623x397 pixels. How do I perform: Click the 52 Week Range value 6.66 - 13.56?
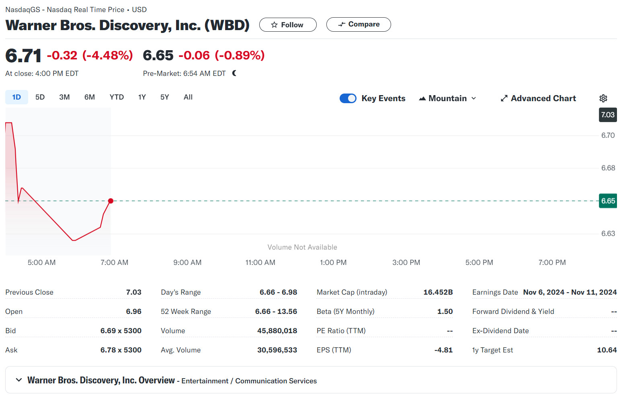(276, 311)
